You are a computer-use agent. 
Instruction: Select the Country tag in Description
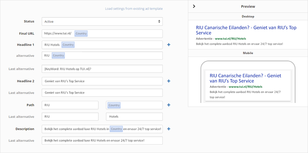coord(116,129)
